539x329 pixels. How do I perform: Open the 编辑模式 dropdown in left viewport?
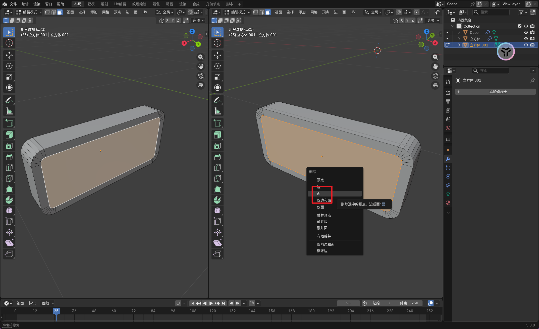(x=29, y=12)
